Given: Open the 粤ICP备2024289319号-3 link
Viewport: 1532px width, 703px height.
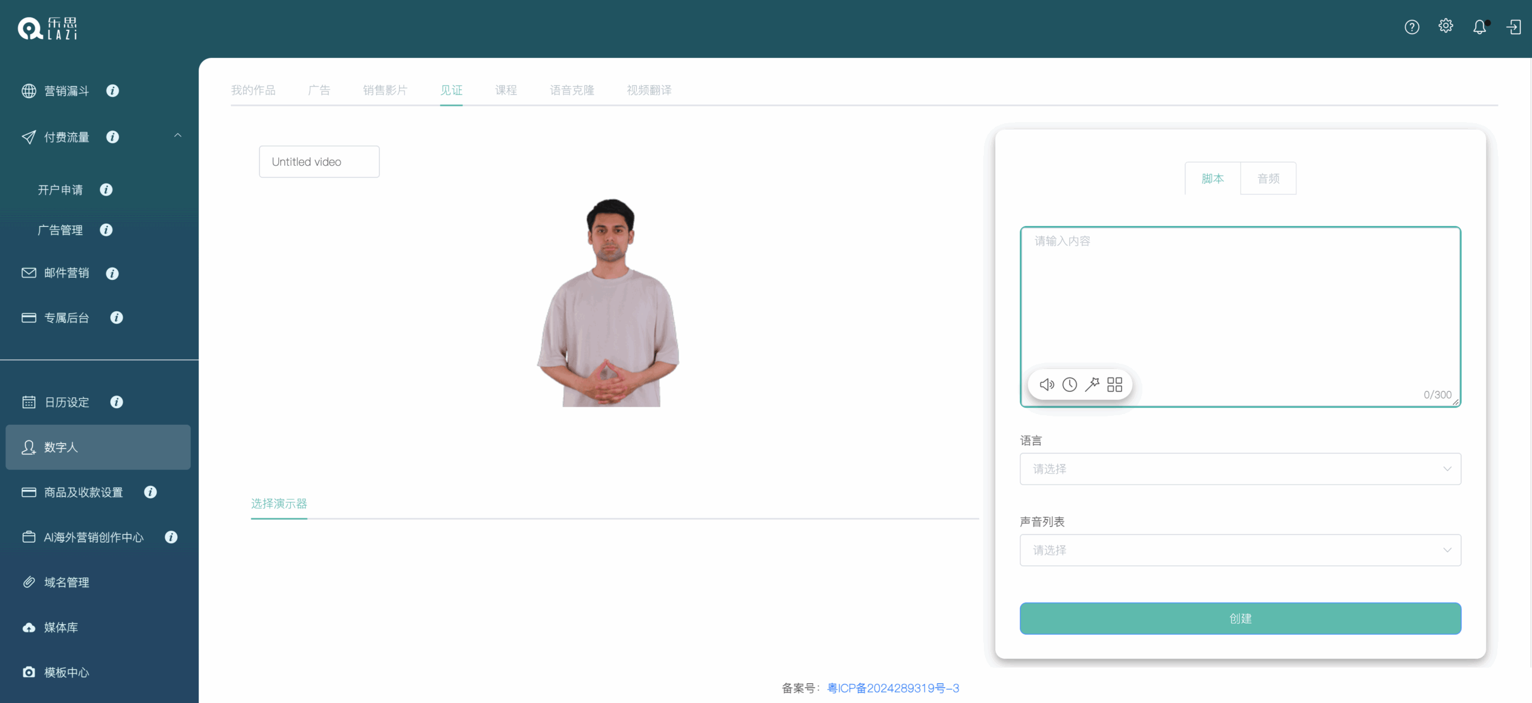Looking at the screenshot, I should [x=893, y=689].
